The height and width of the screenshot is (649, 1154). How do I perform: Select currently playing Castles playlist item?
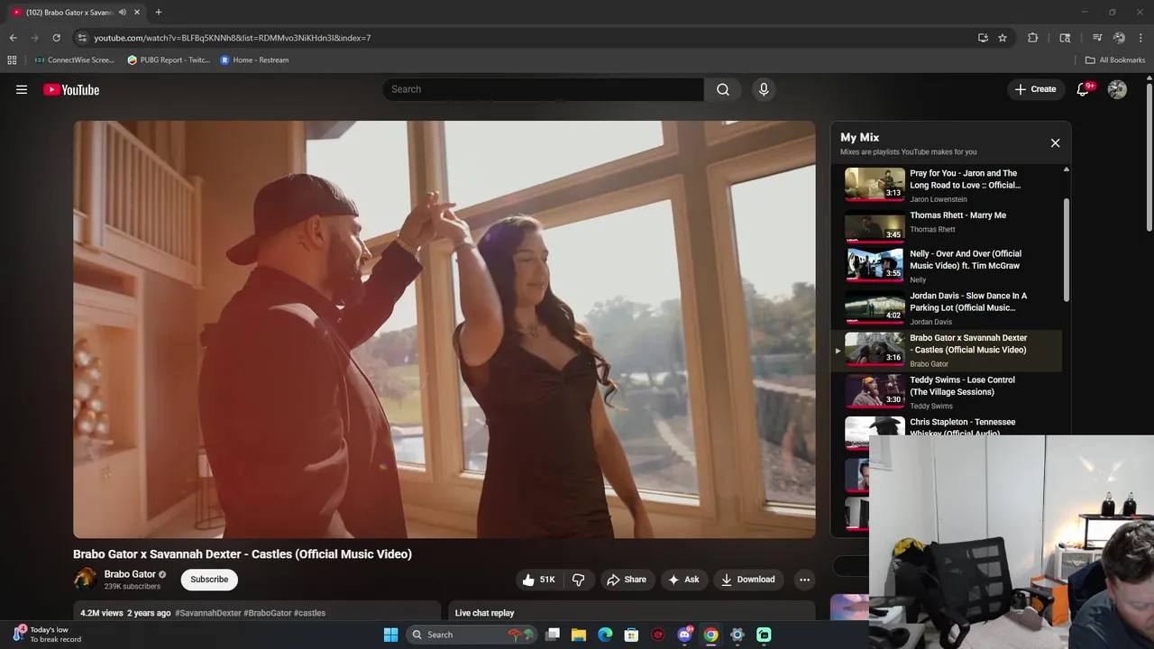948,351
